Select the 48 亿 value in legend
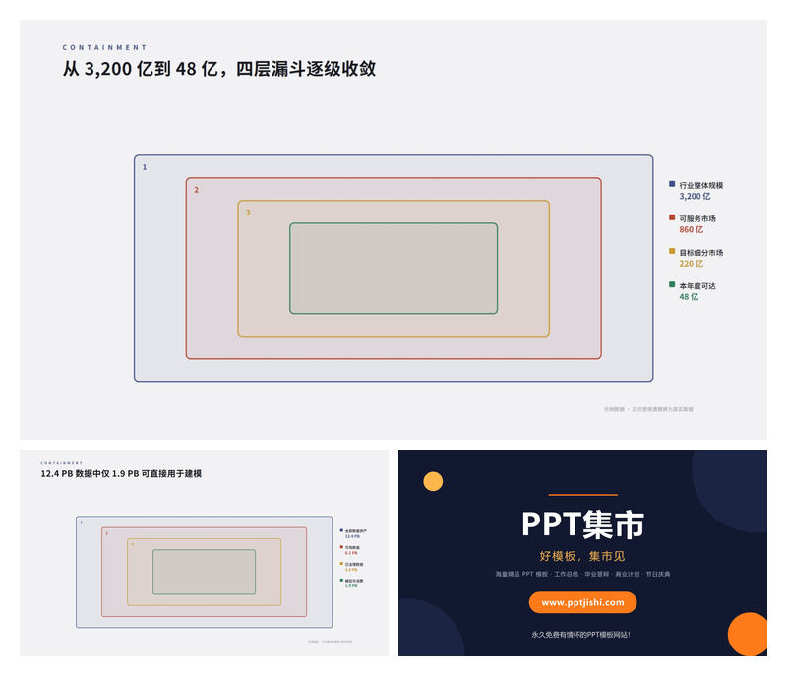Screen dimensions: 787x676 coord(689,297)
